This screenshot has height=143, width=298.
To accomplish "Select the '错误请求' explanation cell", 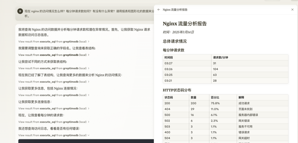I will click(262, 132).
